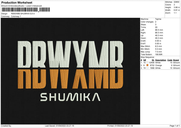Image resolution: width=181 pixels, height=128 pixels.
Task: Select the 'Colorway 1' value
Action: (16, 16)
